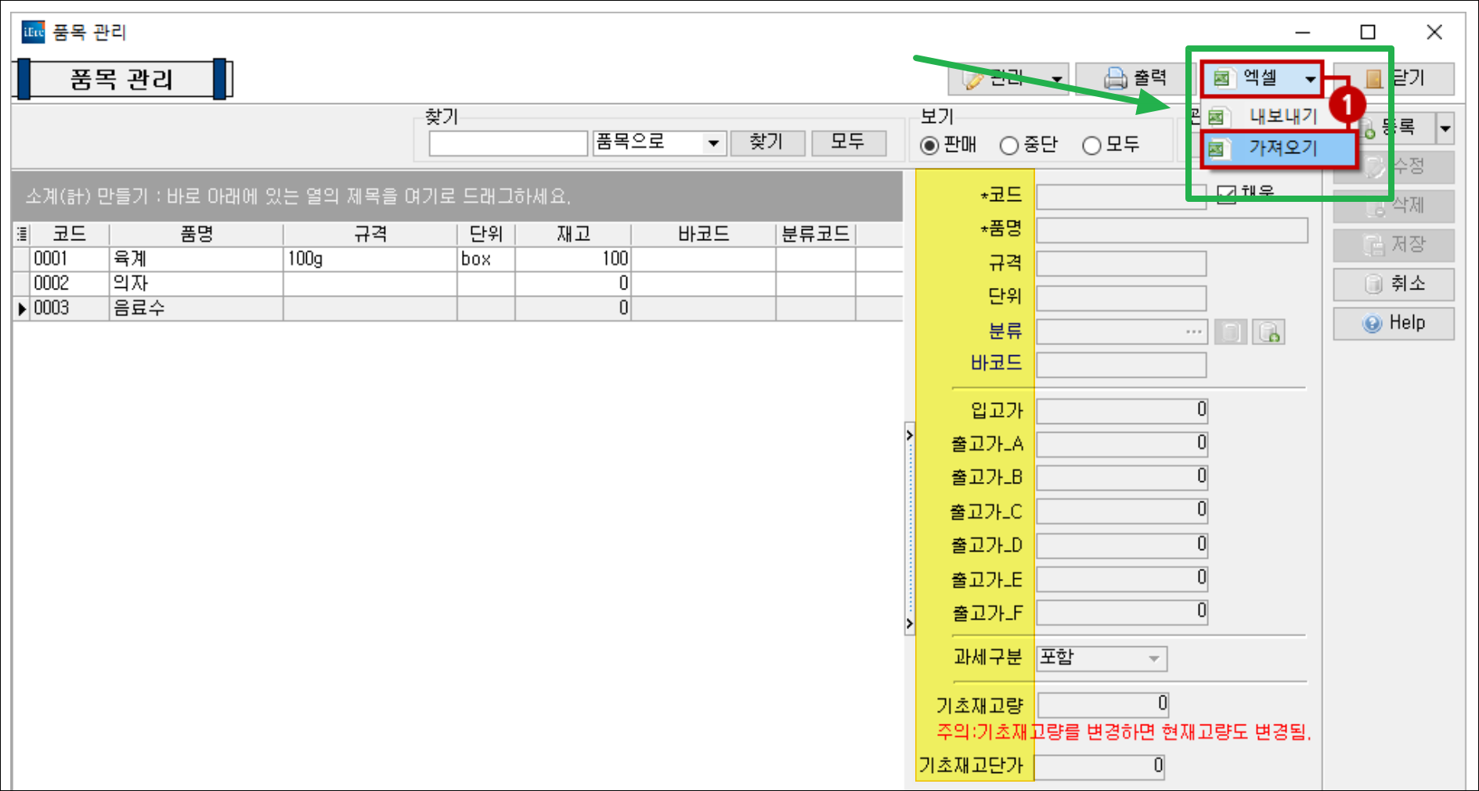Click the 찾기 search button

[767, 142]
